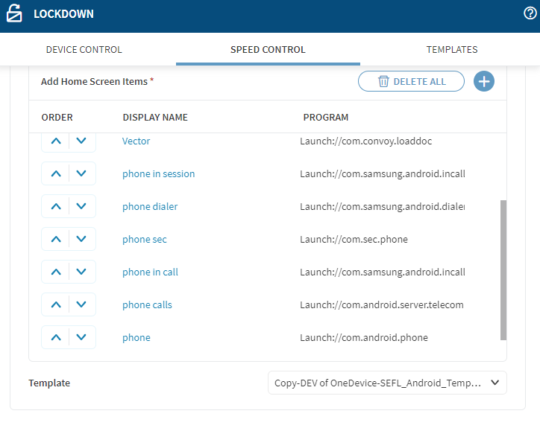Click the phone calls display name link

(x=147, y=304)
